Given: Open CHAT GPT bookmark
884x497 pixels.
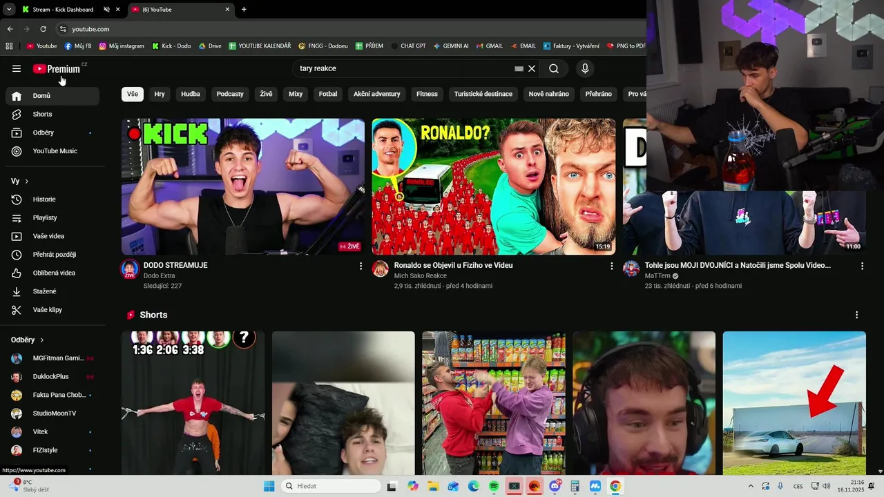Looking at the screenshot, I should pyautogui.click(x=408, y=46).
